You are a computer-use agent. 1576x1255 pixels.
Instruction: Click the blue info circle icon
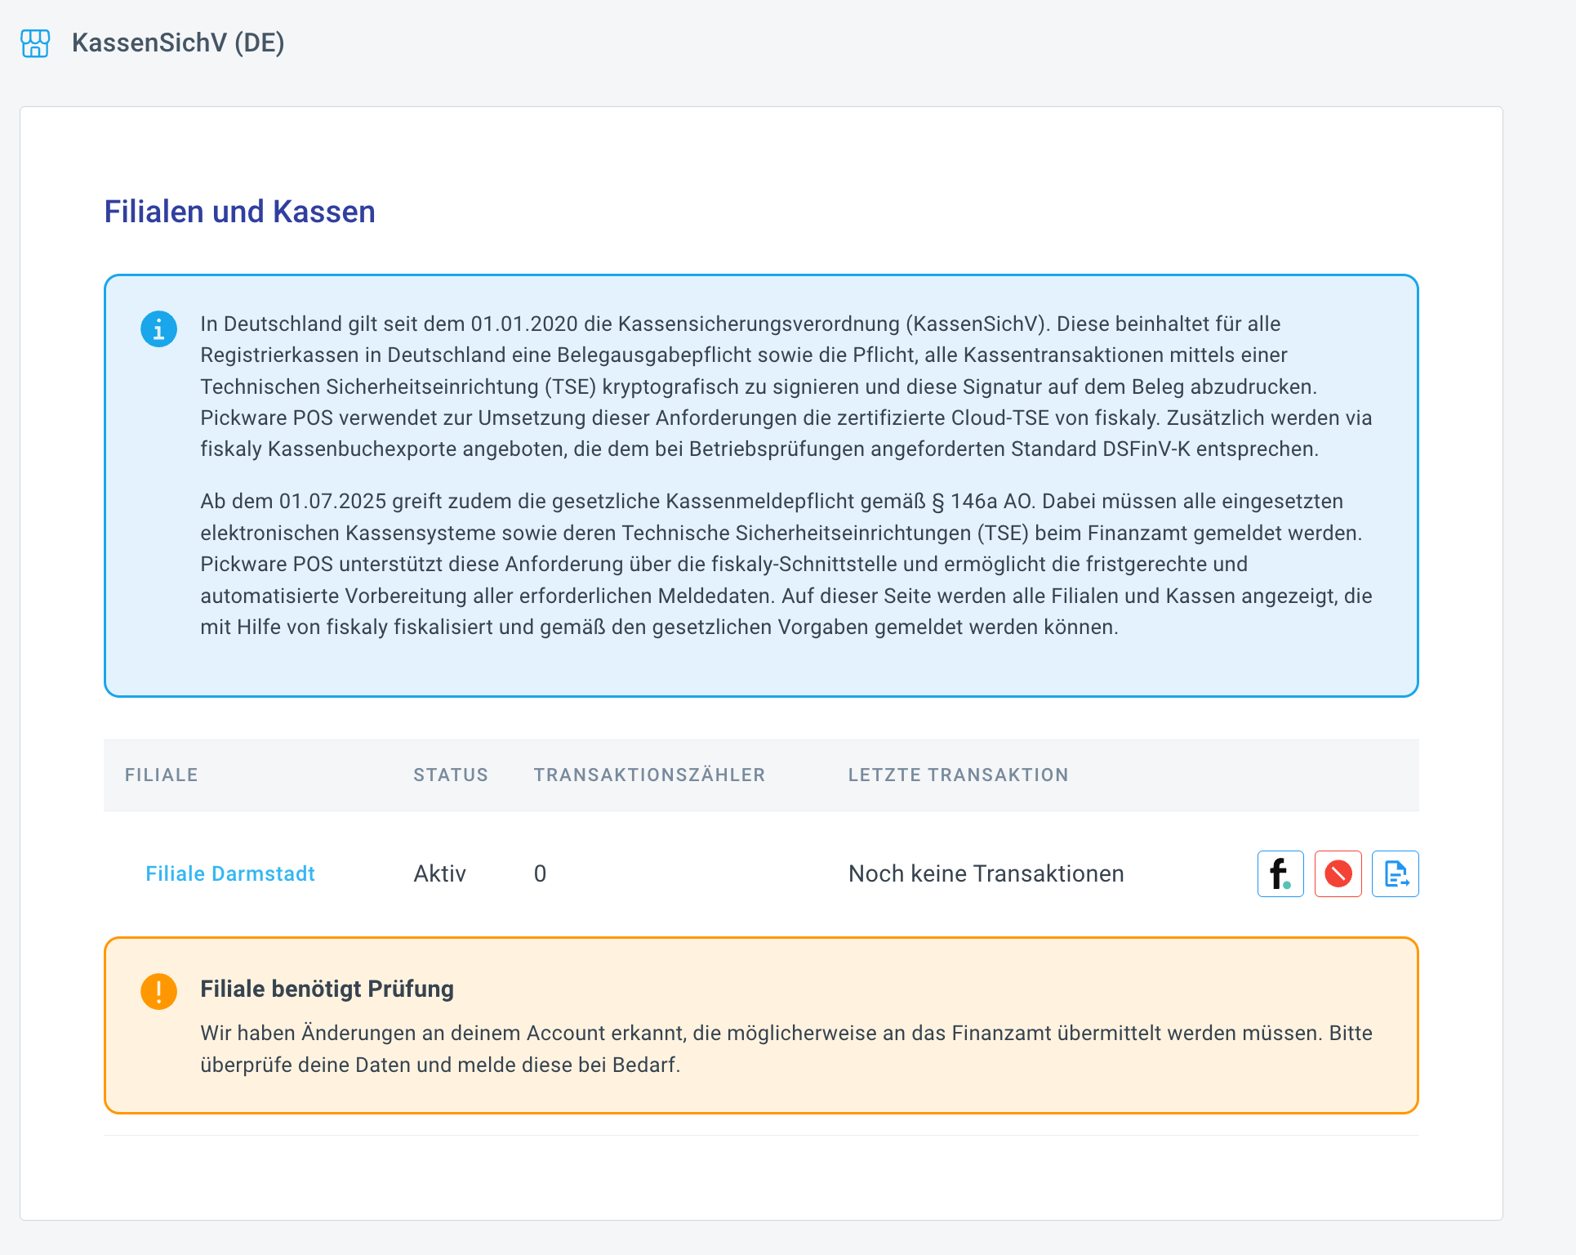click(158, 329)
